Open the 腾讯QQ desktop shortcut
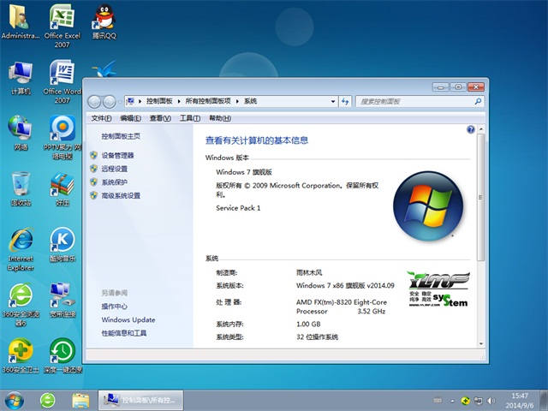This screenshot has width=548, height=411. tap(104, 21)
